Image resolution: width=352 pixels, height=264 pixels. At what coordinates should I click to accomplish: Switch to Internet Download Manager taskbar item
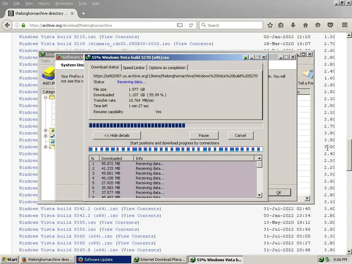point(160,260)
